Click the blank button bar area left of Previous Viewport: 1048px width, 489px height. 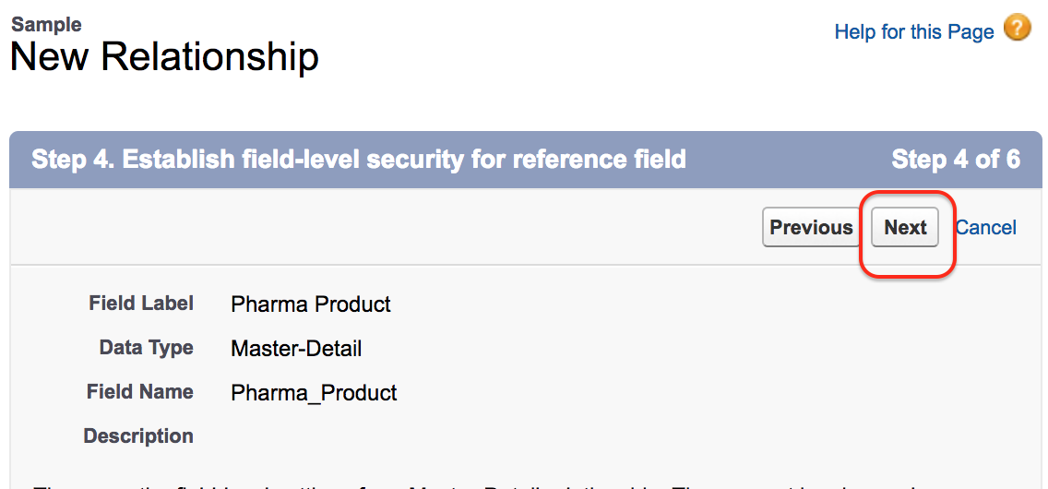[x=369, y=228]
